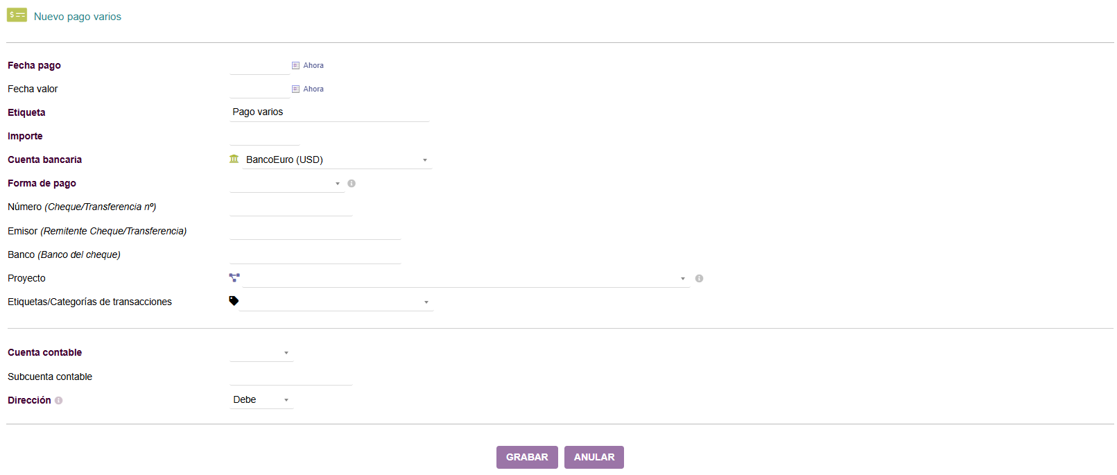Click the info icon beside Dirección label
The image size is (1117, 475).
[59, 400]
